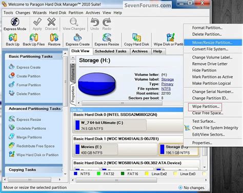Launch Back Up wizard
This screenshot has width=243, height=193.
pyautogui.click(x=13, y=40)
